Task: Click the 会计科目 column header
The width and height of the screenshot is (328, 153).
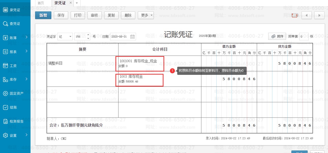Action: coord(160,49)
